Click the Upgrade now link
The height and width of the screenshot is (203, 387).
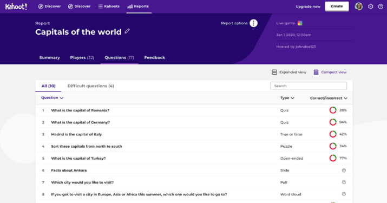[308, 6]
